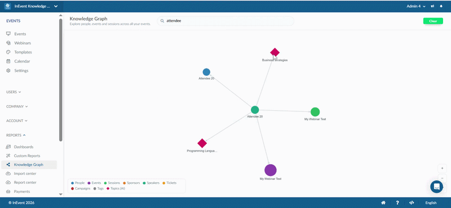This screenshot has width=451, height=208.
Task: Click the Payments icon
Action: pyautogui.click(x=8, y=191)
